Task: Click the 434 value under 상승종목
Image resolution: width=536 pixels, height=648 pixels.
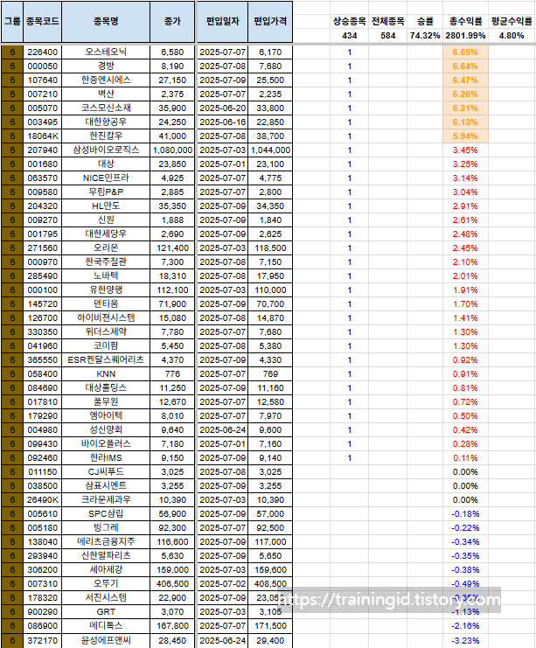Action: point(349,36)
